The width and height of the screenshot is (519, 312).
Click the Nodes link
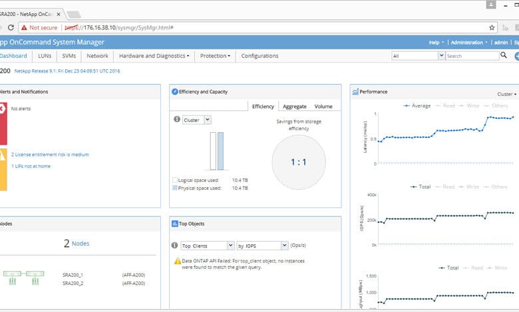pos(81,244)
